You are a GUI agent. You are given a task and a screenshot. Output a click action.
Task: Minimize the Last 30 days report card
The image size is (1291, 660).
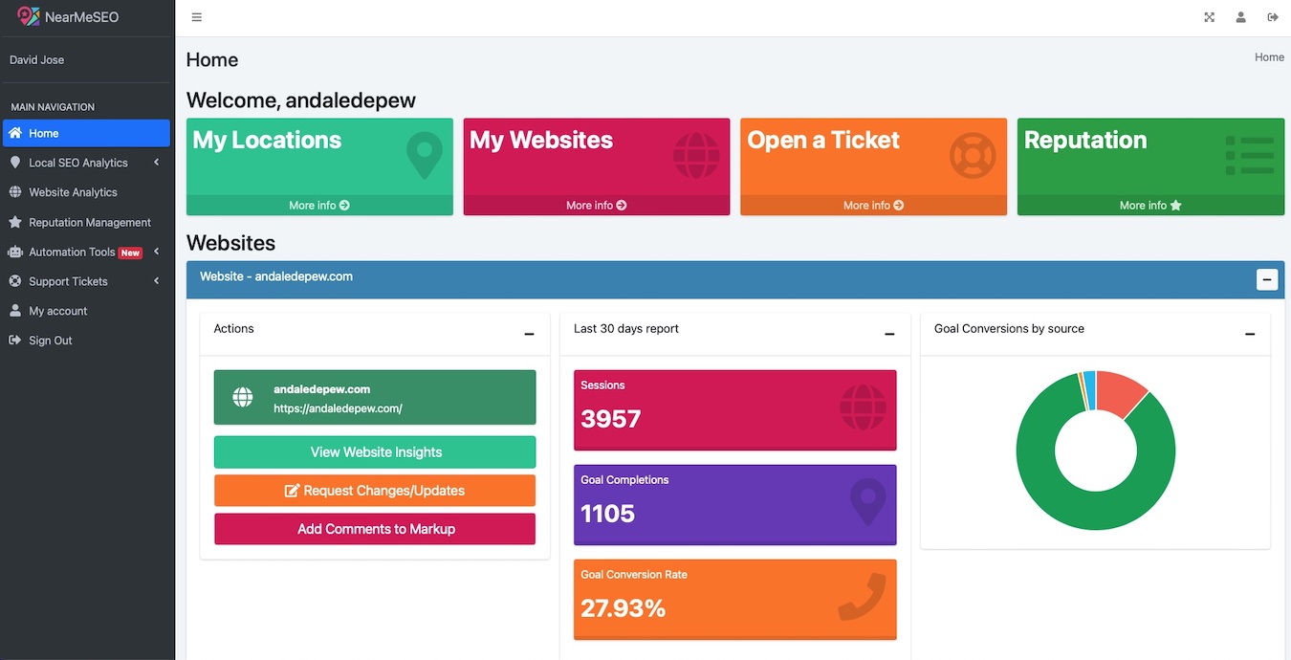889,334
